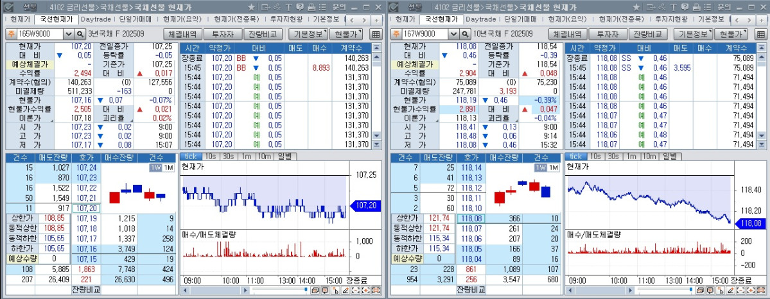This screenshot has height=299, width=770.
Task: Select the 1M toggle in left mini candle chart
Action: [168, 167]
